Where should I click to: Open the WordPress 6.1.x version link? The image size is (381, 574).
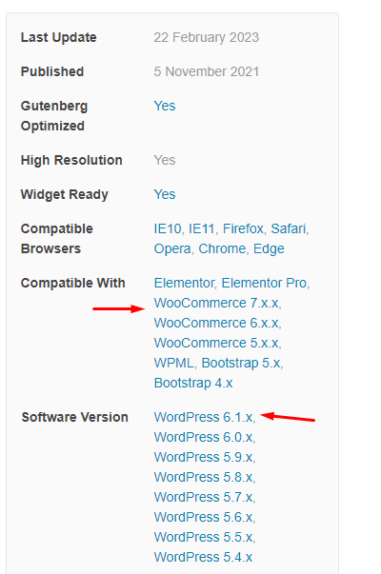(203, 417)
